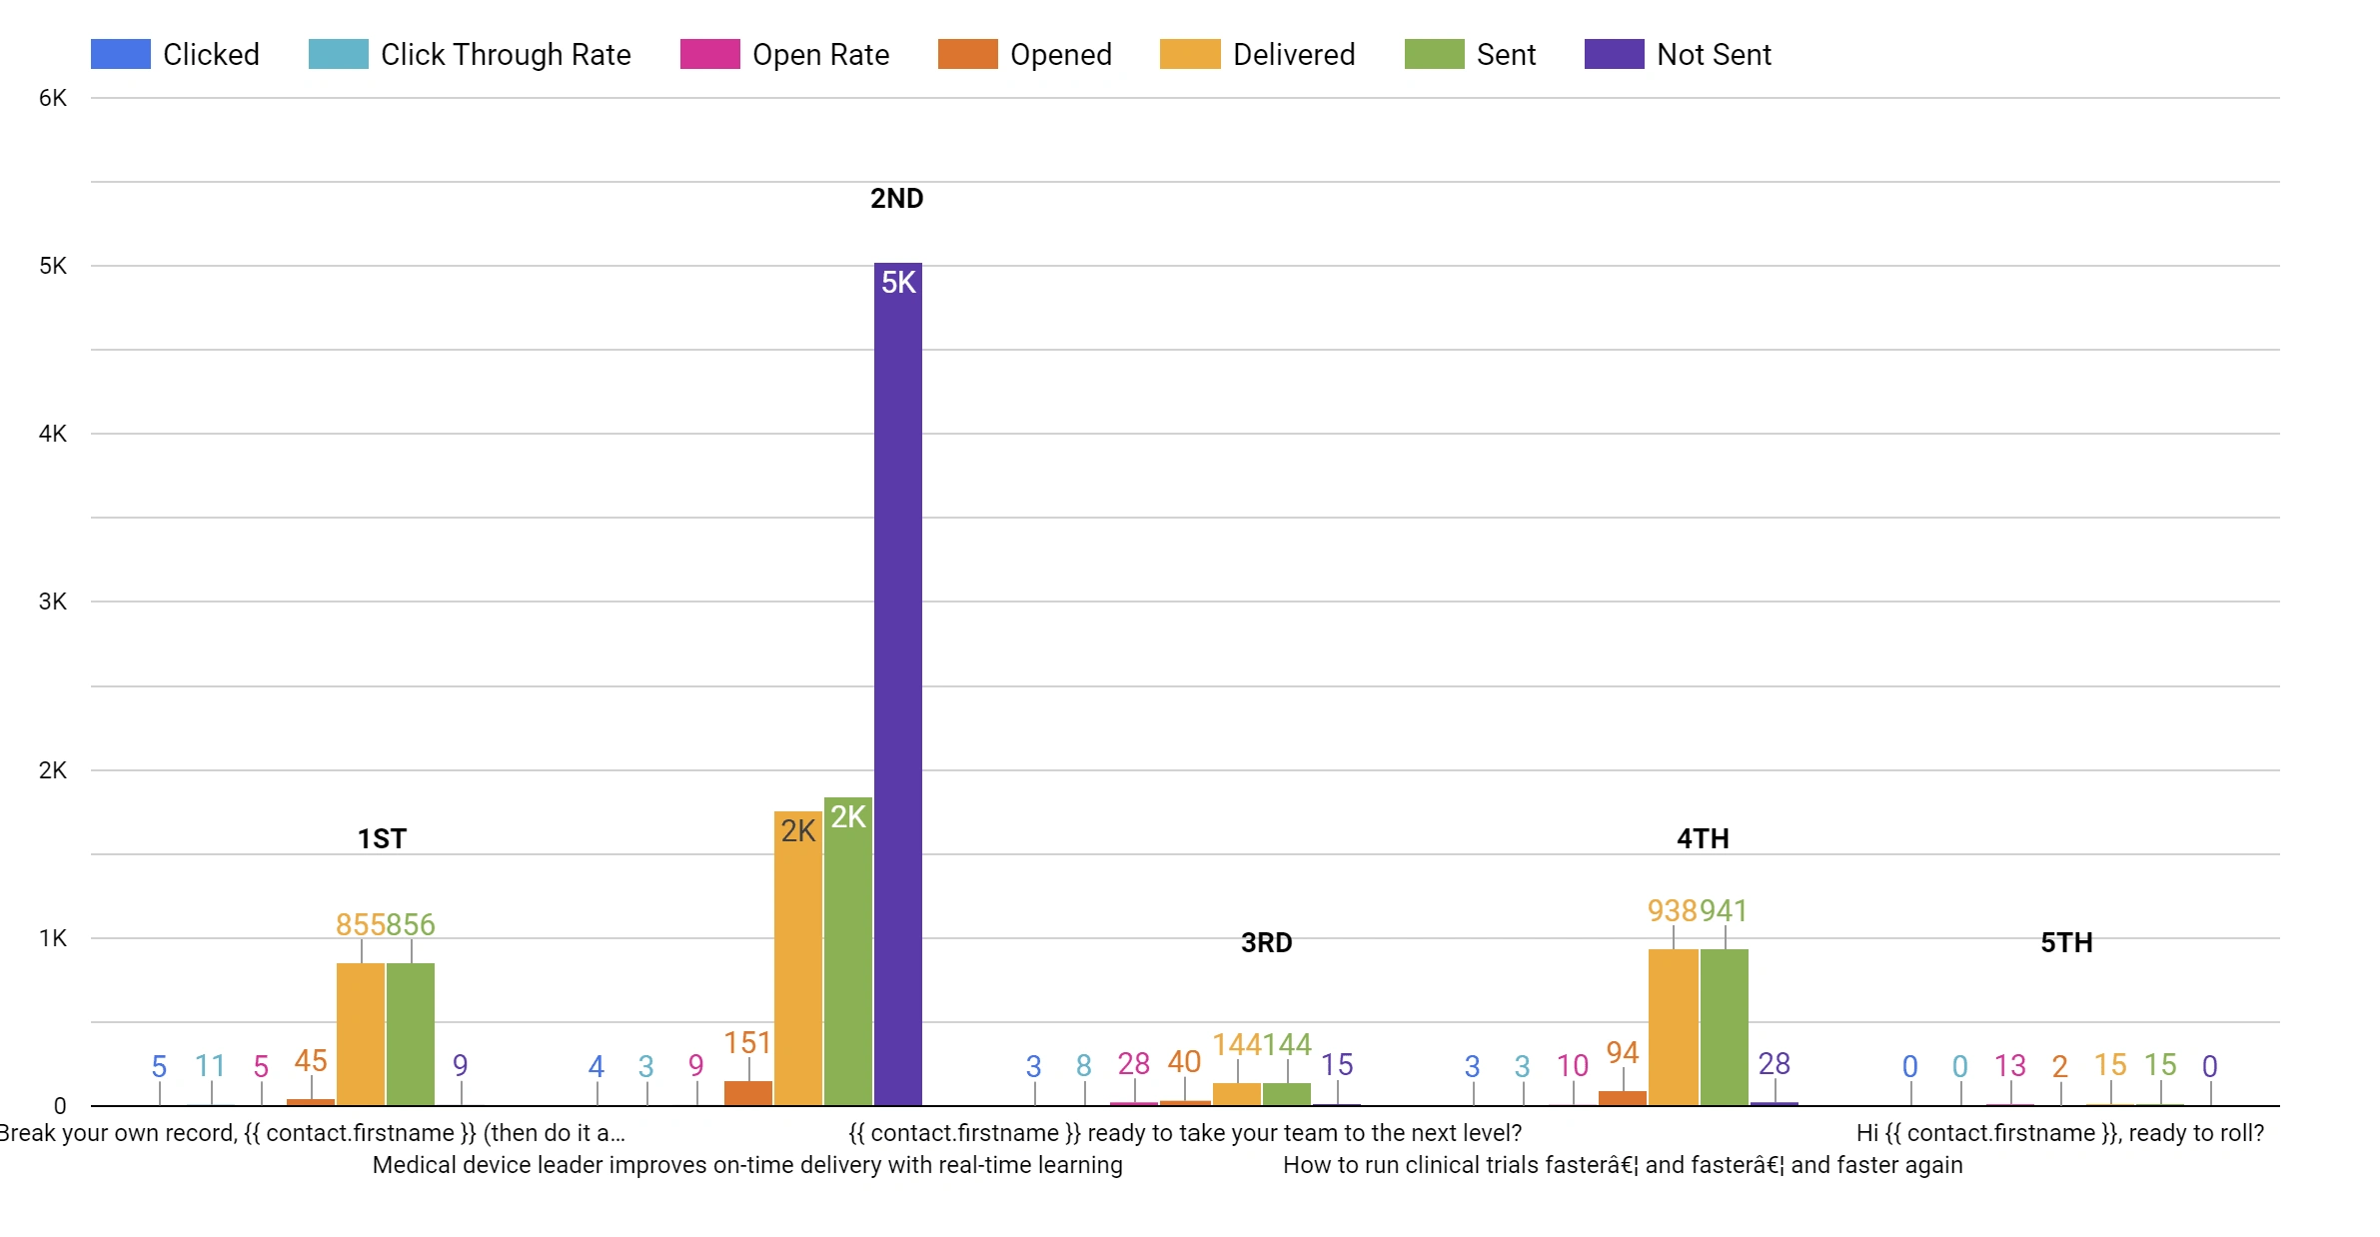Select the green 2K Sent bar
2380x1237 pixels.
point(848,951)
